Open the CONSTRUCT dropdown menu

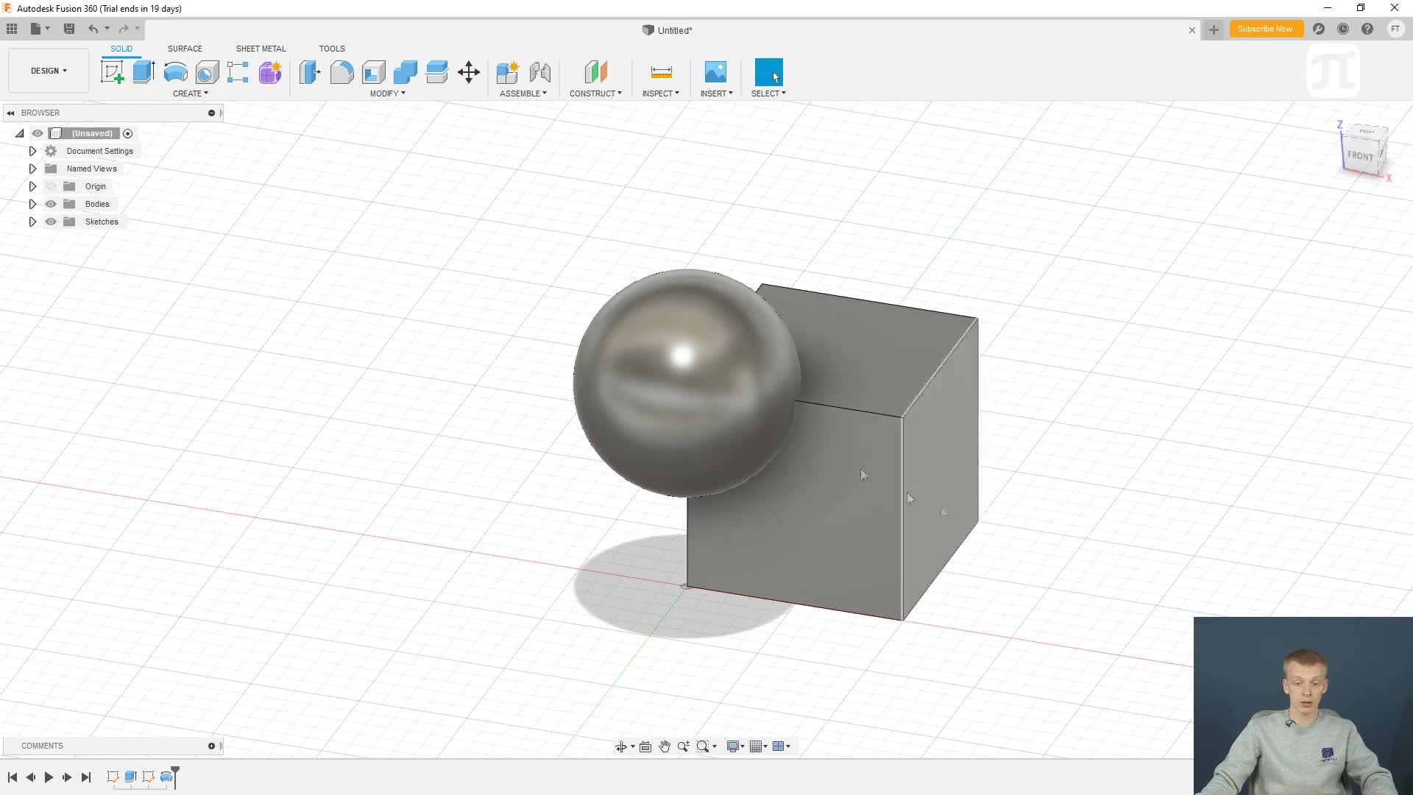tap(595, 93)
